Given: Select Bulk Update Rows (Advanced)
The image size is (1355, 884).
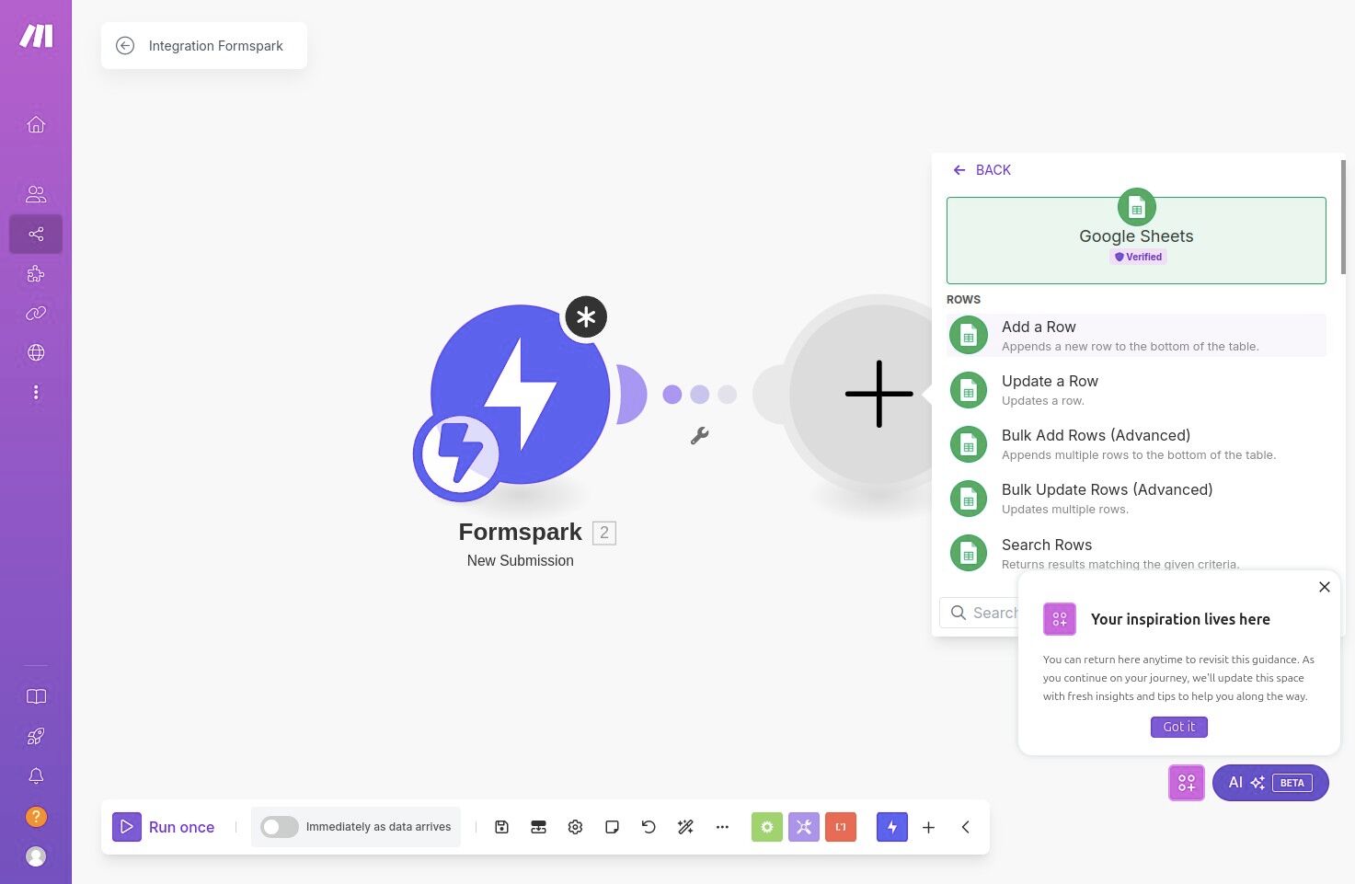Looking at the screenshot, I should (1136, 499).
